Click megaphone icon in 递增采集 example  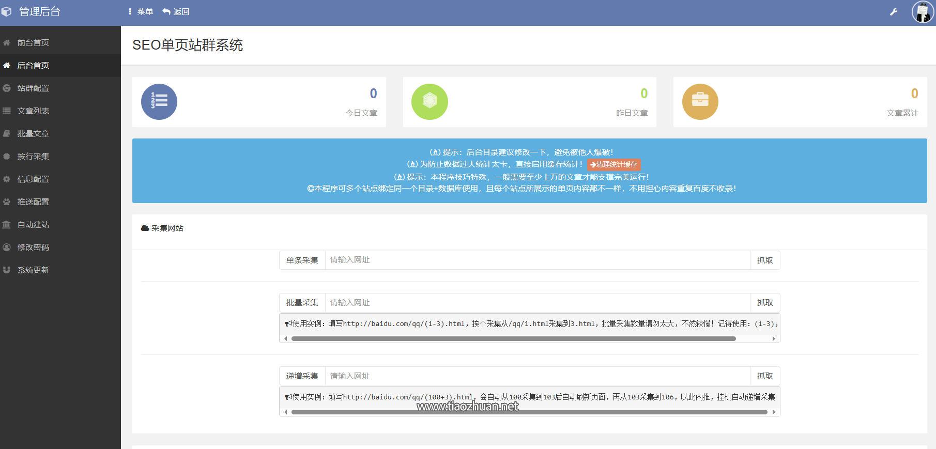[x=288, y=397]
